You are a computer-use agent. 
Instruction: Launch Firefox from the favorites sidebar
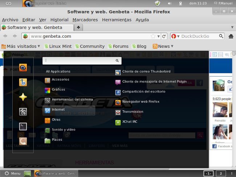point(23,67)
